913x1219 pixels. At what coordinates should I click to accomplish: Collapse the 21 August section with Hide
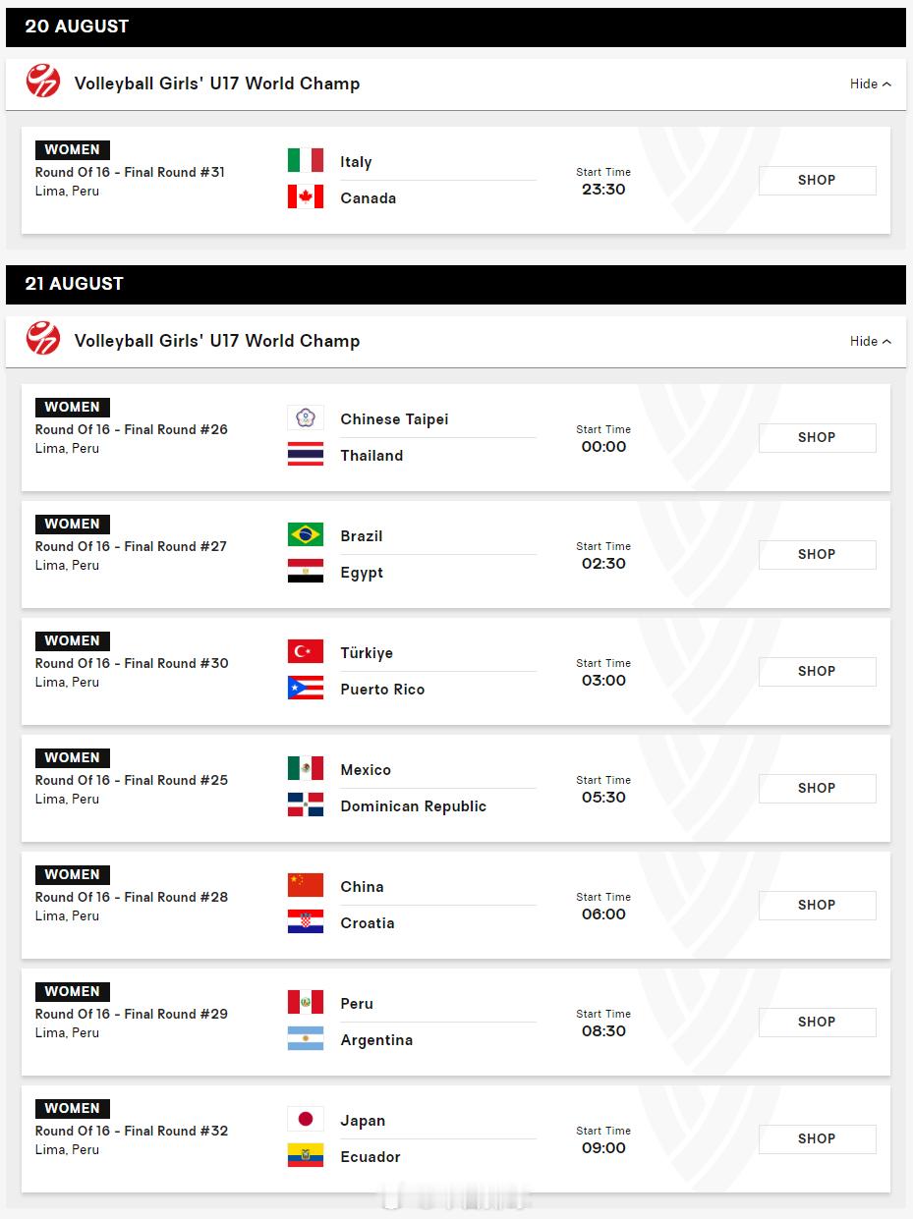(871, 341)
